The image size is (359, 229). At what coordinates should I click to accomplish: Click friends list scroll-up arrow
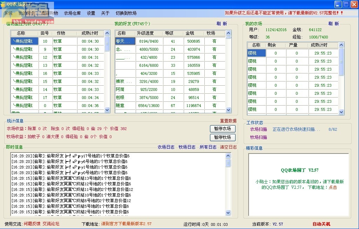pos(228,33)
